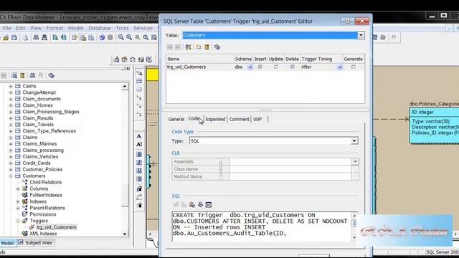459x258 pixels.
Task: Select the text 'A' tool in the vertical toolbox
Action: [x=139, y=136]
